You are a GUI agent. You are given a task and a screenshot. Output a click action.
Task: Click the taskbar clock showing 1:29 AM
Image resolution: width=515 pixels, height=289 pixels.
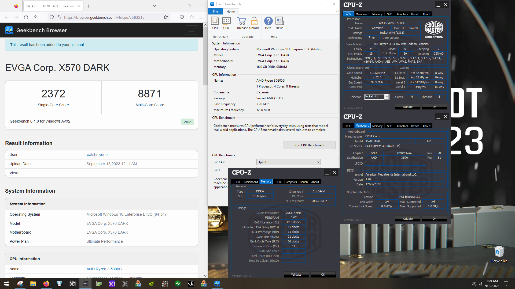pyautogui.click(x=492, y=284)
